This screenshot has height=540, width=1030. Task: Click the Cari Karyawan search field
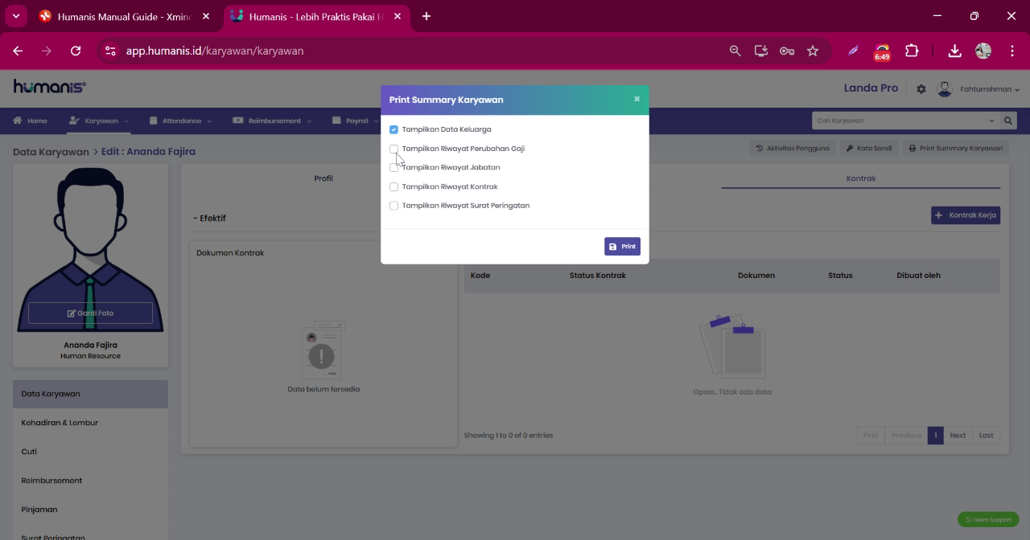[905, 121]
